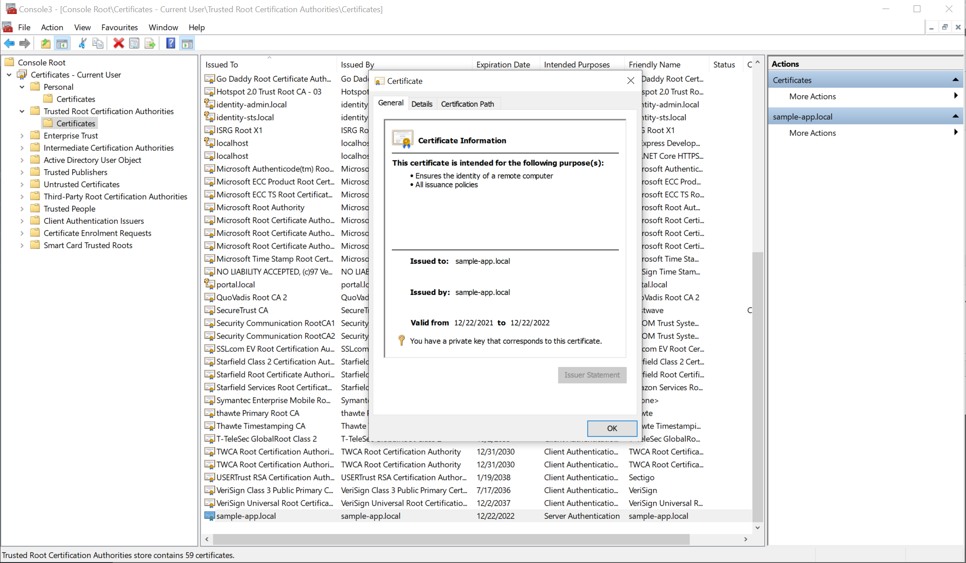Open Properties via toolbar icon
966x563 pixels.
(x=134, y=43)
